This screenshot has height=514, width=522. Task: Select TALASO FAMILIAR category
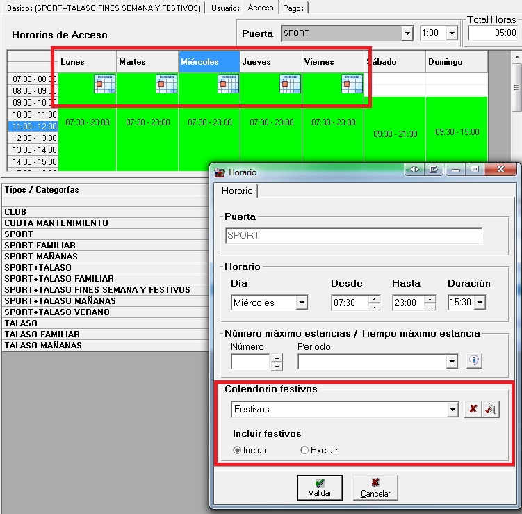pos(105,334)
